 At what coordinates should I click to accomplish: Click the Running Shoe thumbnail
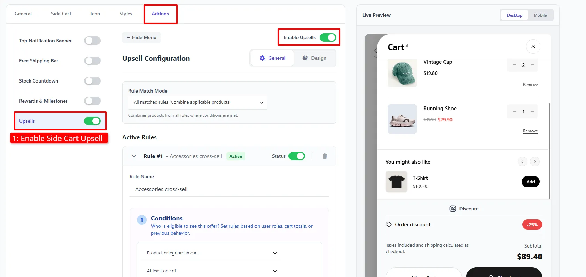[x=402, y=119]
